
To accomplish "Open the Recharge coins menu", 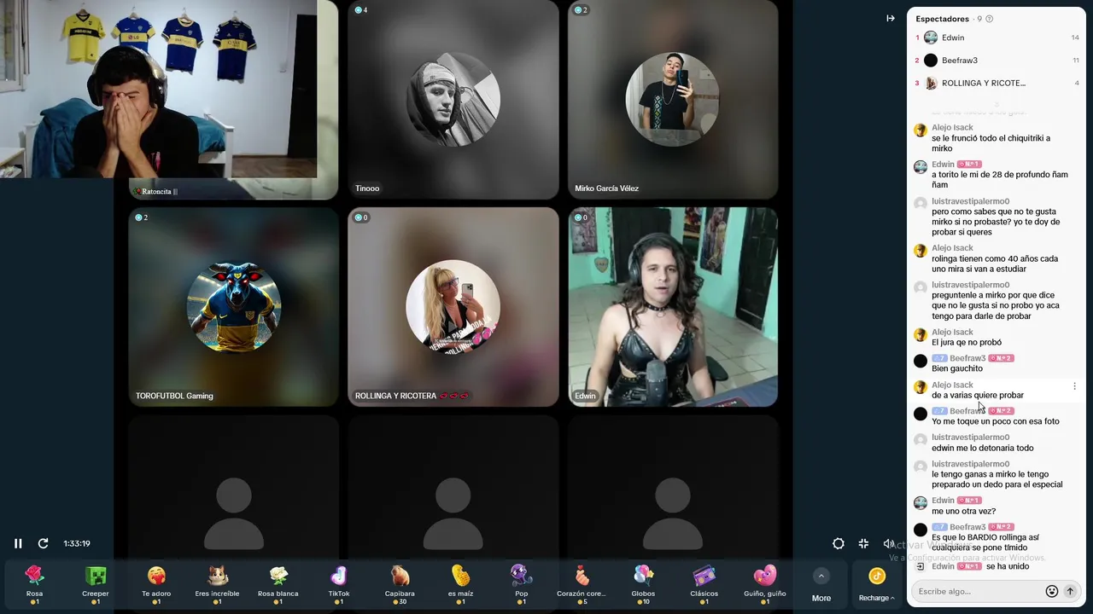I will click(x=877, y=585).
